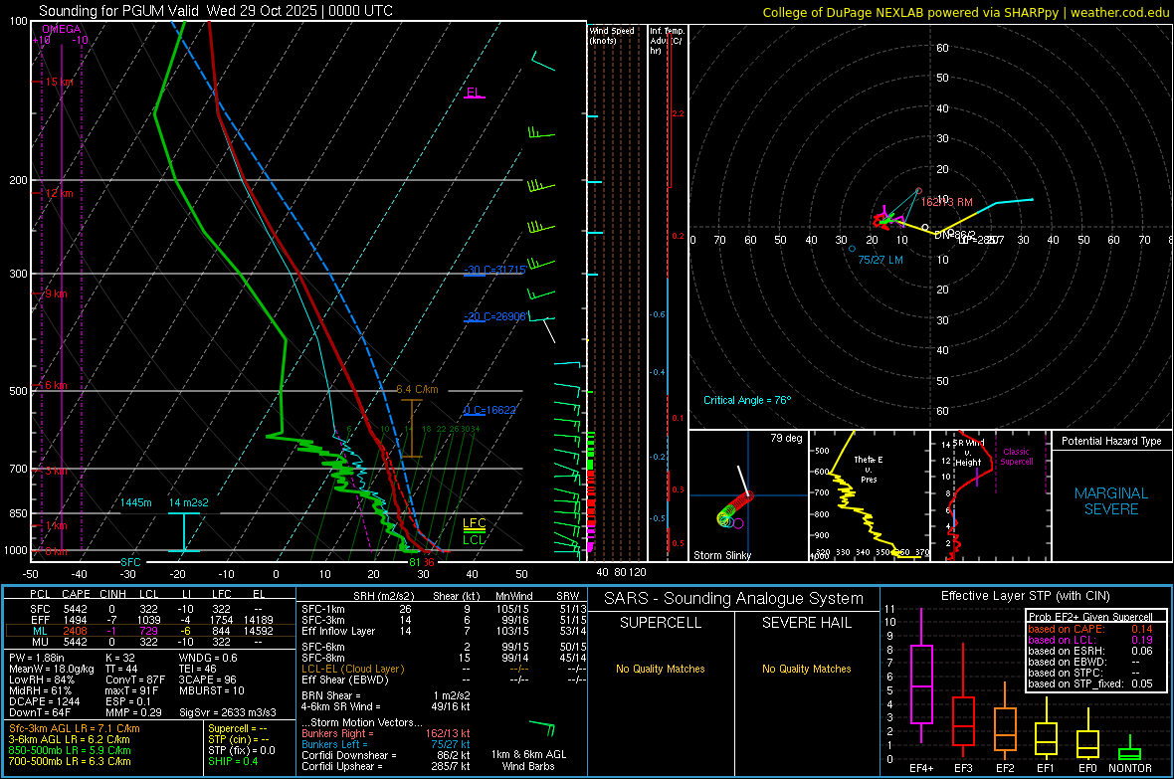Select the magenta EL marker on skew-T
The width and height of the screenshot is (1174, 779).
[474, 93]
